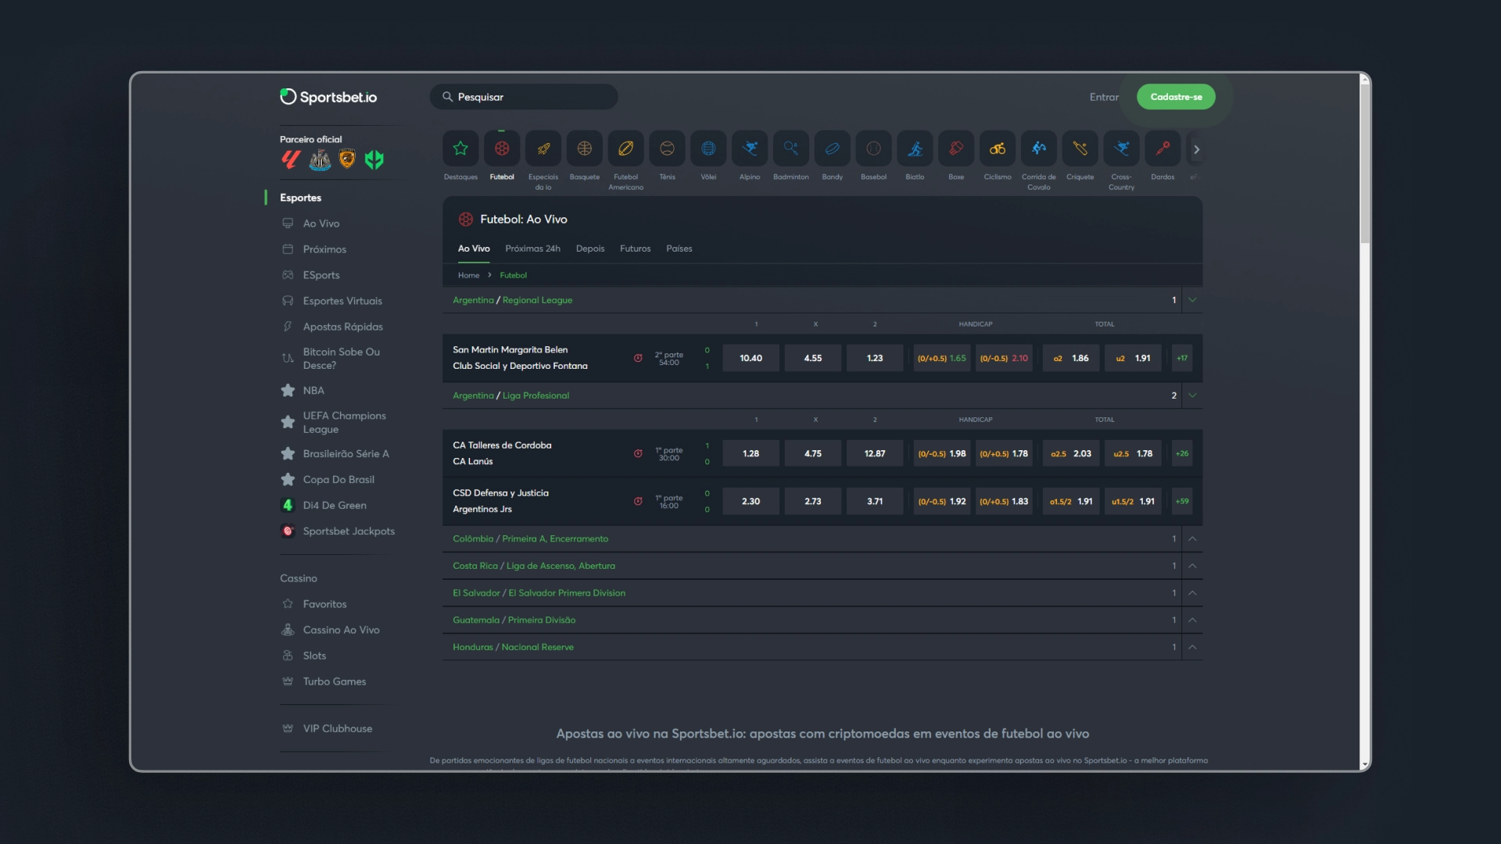Open the Bandy sport icon

tap(833, 148)
